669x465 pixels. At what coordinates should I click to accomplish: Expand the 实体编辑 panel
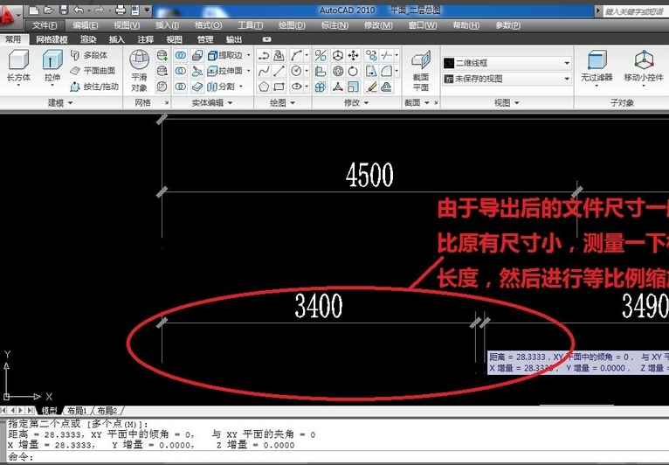coord(212,103)
